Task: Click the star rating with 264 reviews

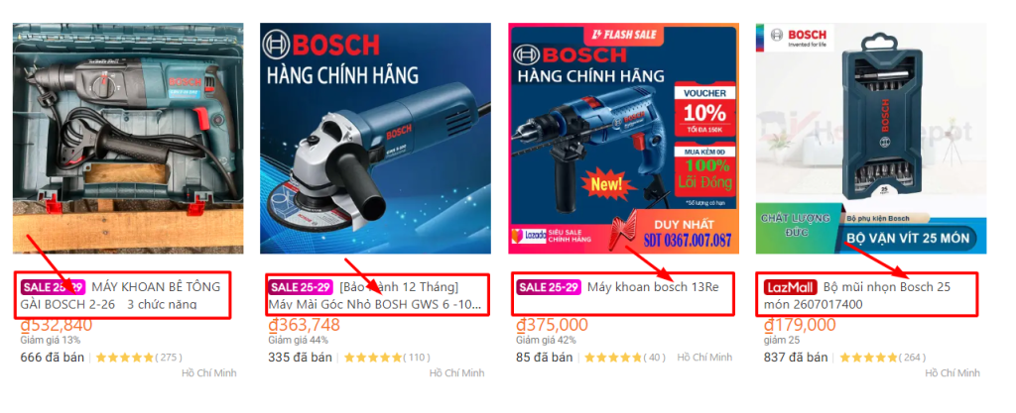Action: pyautogui.click(x=882, y=358)
